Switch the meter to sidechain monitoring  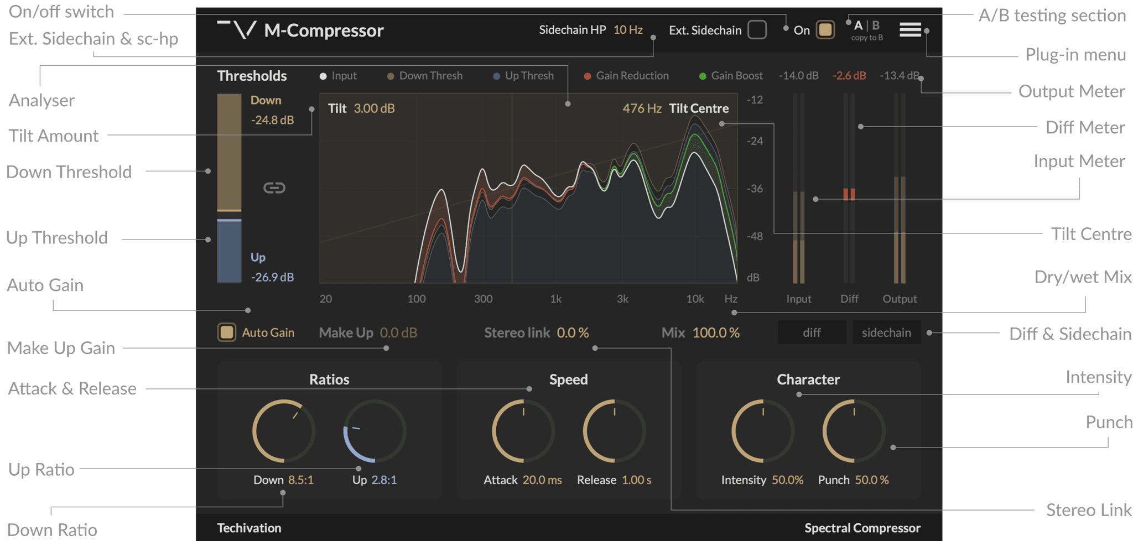pyautogui.click(x=886, y=332)
